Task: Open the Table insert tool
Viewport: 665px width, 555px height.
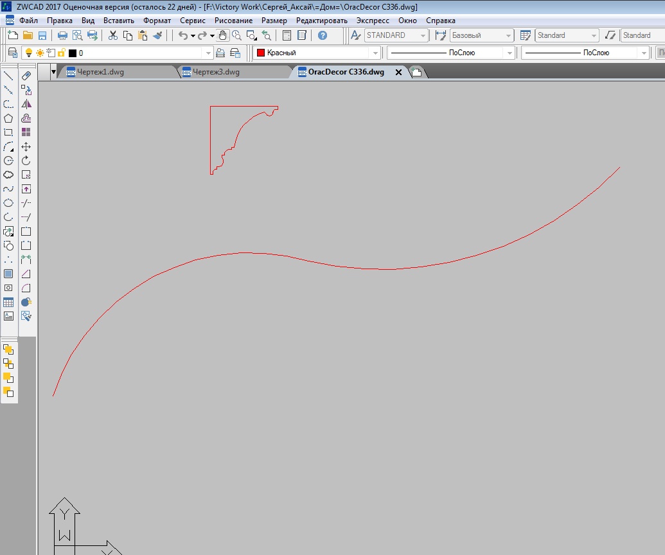Action: [x=8, y=303]
